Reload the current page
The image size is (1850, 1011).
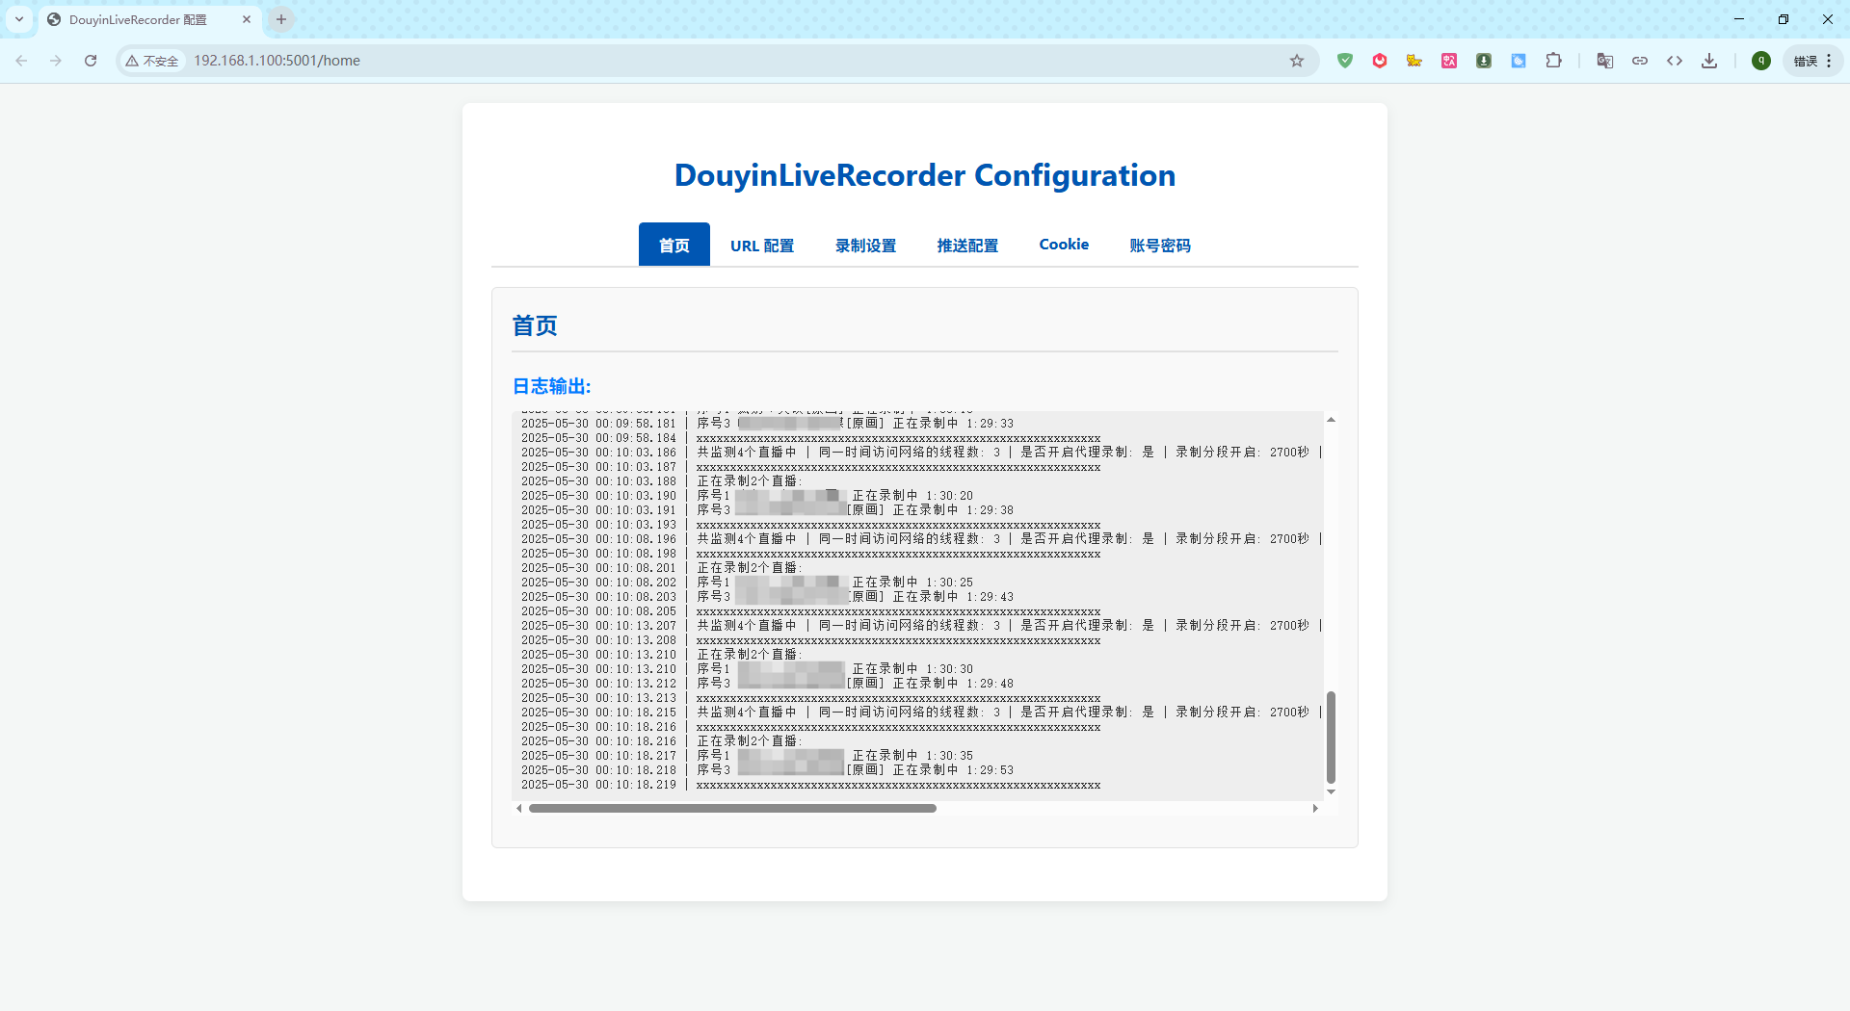tap(90, 60)
